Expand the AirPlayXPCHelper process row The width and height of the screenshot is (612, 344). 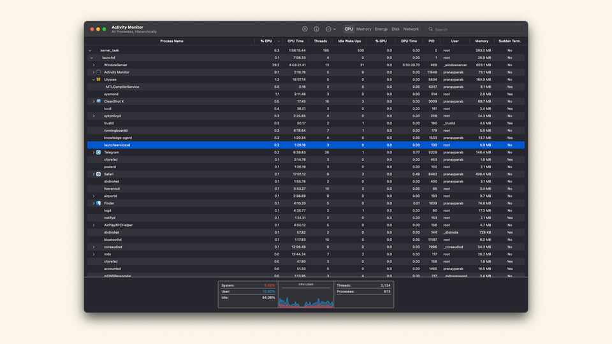(94, 225)
